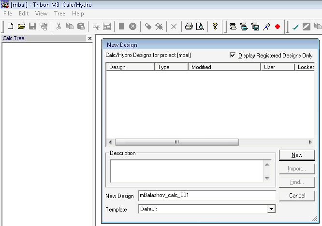
Task: Click the crossed-out tag icon
Action: (159, 27)
